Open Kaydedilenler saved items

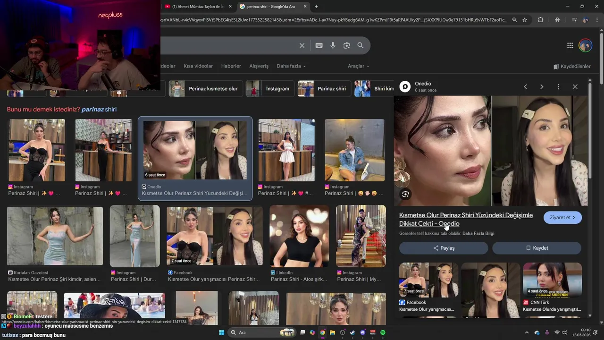(x=572, y=66)
